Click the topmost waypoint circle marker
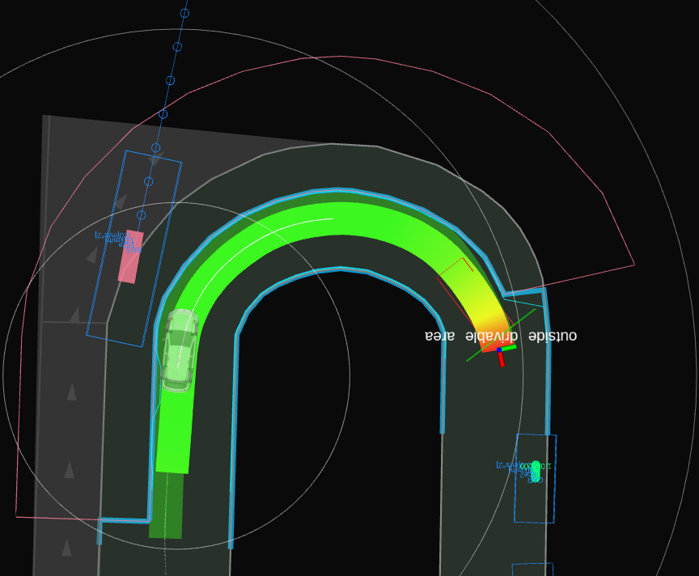Image resolution: width=699 pixels, height=576 pixels. [186, 11]
